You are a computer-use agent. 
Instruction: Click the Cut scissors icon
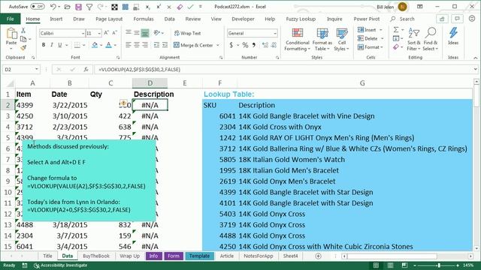(x=23, y=30)
